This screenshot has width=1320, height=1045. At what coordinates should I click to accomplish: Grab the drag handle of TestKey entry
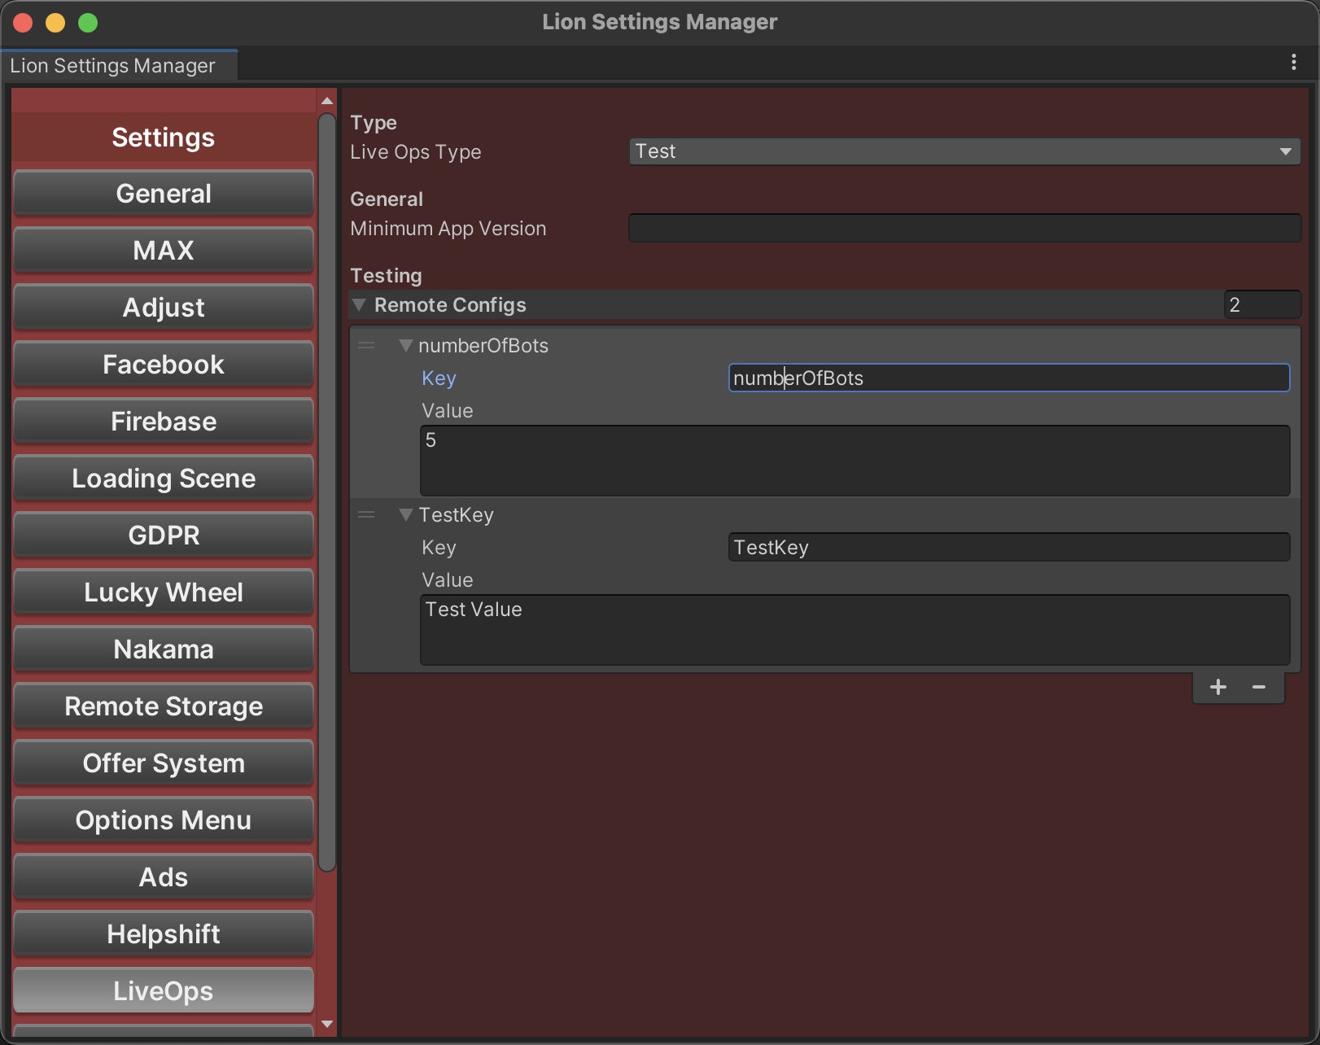click(x=366, y=515)
